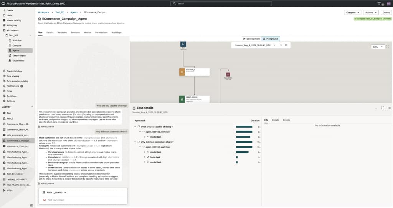Viewport: 393px width, 208px height.
Task: Select the Details tab under agent title
Action: pyautogui.click(x=50, y=33)
